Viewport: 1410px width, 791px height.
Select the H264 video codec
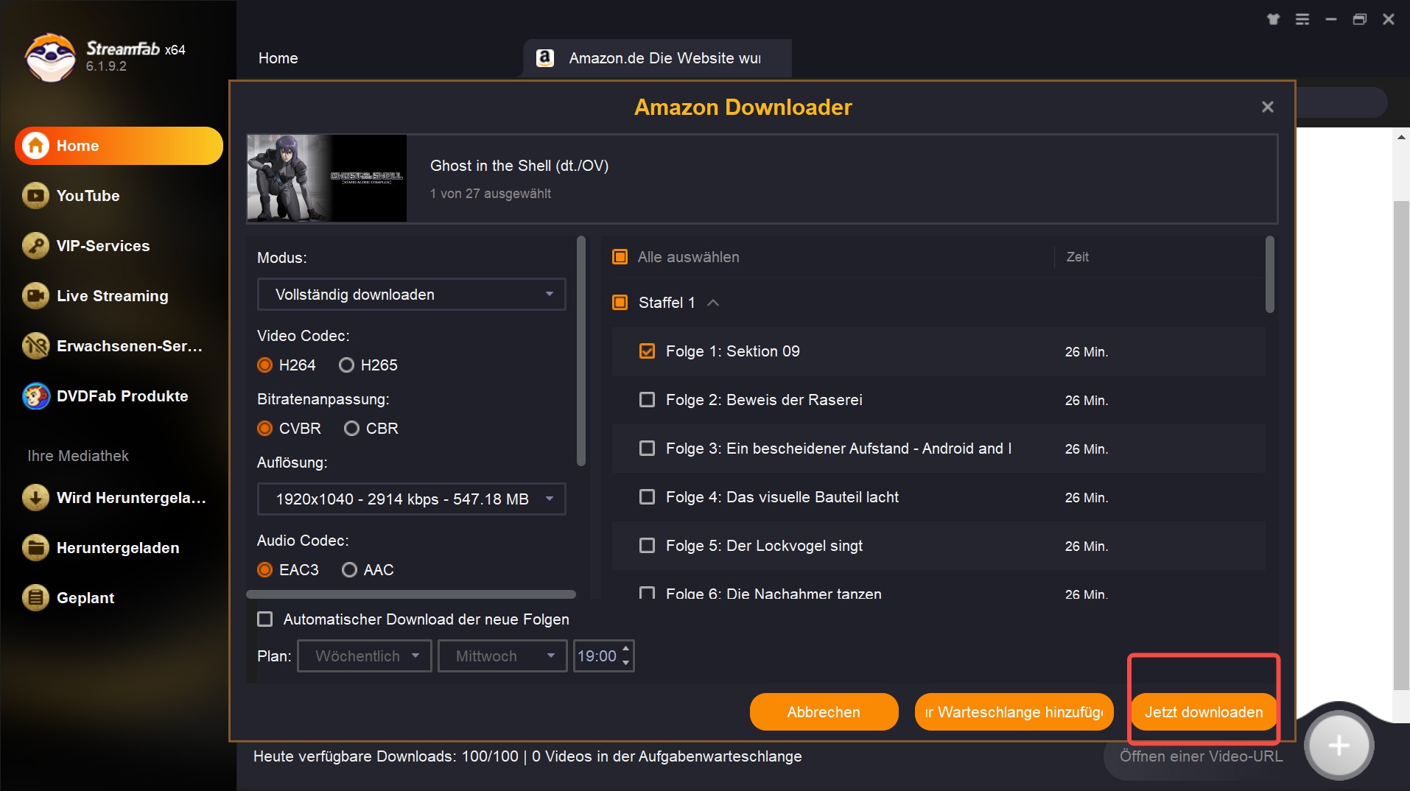pyautogui.click(x=265, y=365)
